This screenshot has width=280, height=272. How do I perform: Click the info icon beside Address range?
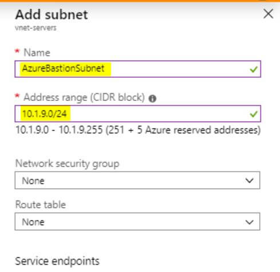pos(152,98)
